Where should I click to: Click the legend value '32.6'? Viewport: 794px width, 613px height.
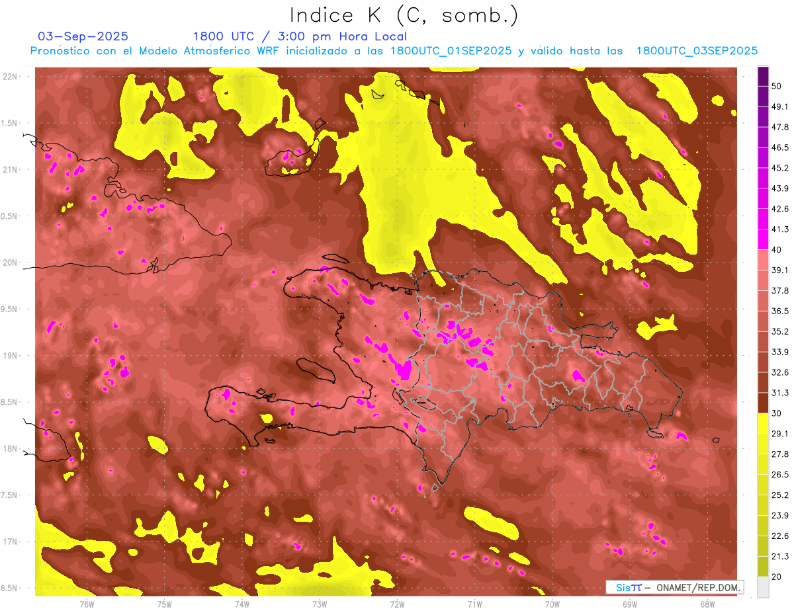(780, 372)
